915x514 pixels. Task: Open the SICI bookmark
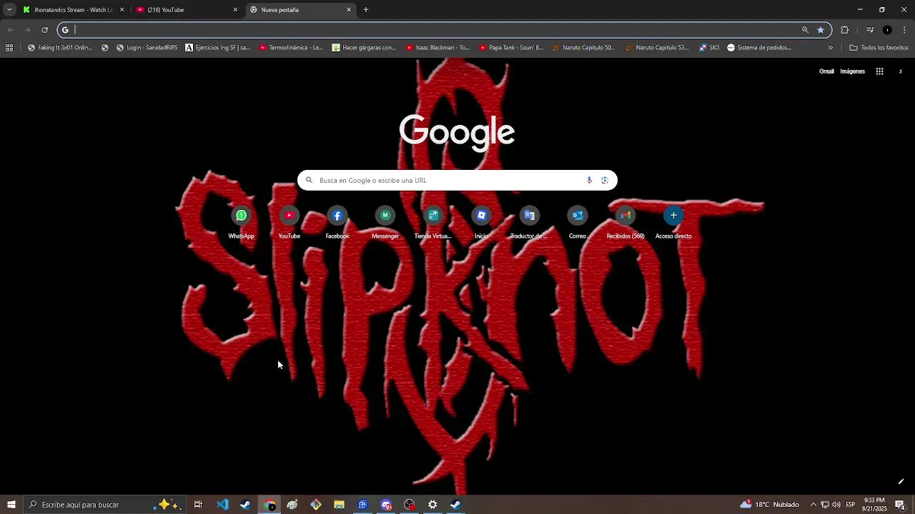pyautogui.click(x=709, y=48)
